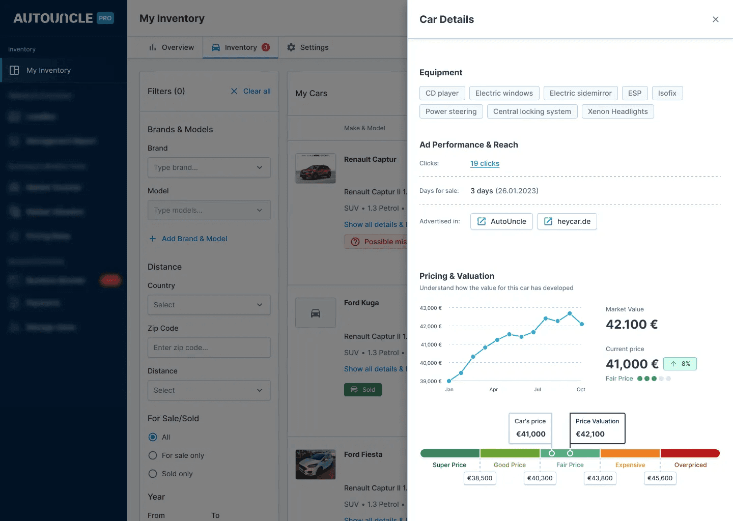Click the Good Price scale segment

pyautogui.click(x=510, y=453)
